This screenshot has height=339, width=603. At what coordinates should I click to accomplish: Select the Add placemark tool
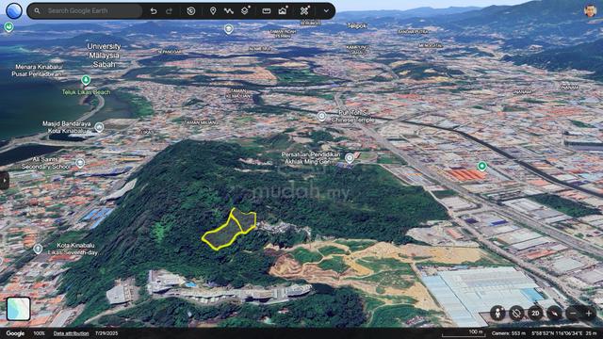(213, 10)
